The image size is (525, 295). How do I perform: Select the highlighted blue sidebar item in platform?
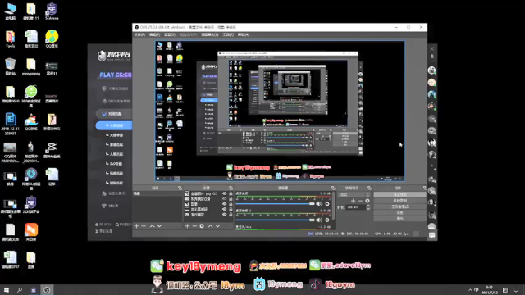tap(114, 125)
